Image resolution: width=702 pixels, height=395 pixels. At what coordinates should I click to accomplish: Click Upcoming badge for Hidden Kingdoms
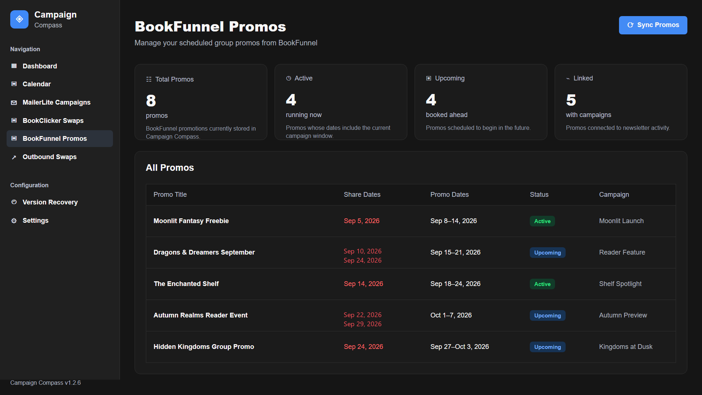[x=547, y=347]
